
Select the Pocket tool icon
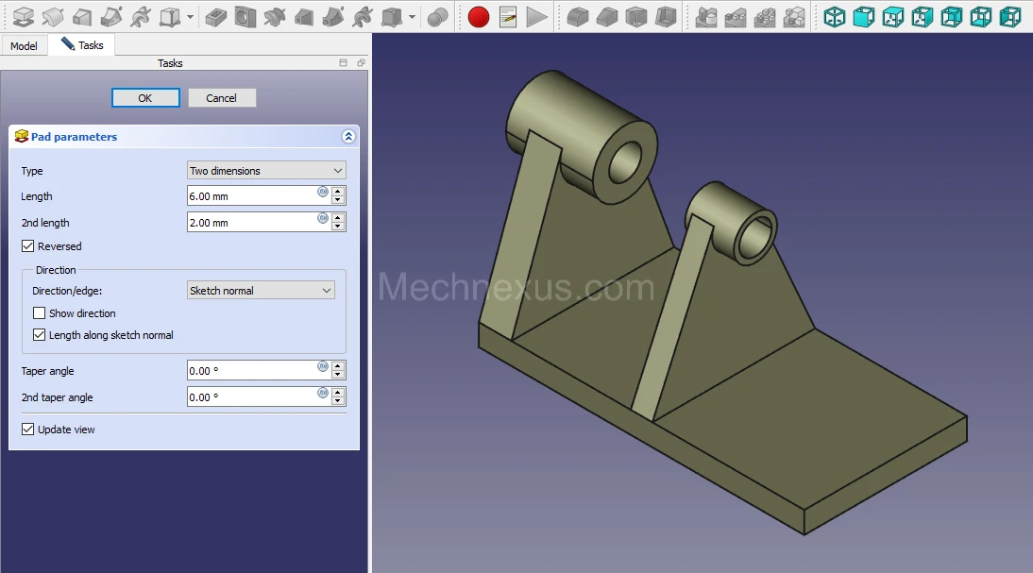[x=216, y=16]
